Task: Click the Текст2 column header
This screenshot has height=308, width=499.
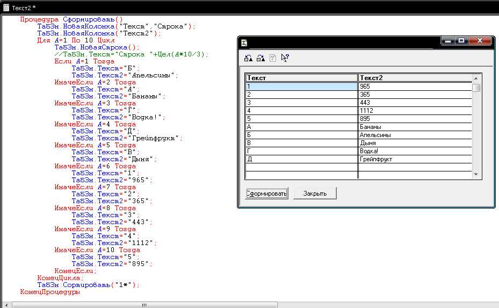Action: tap(415, 78)
